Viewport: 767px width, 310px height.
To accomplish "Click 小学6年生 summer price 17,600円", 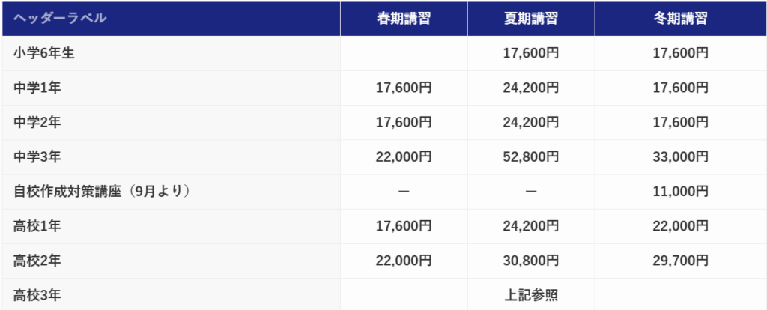I will point(531,53).
